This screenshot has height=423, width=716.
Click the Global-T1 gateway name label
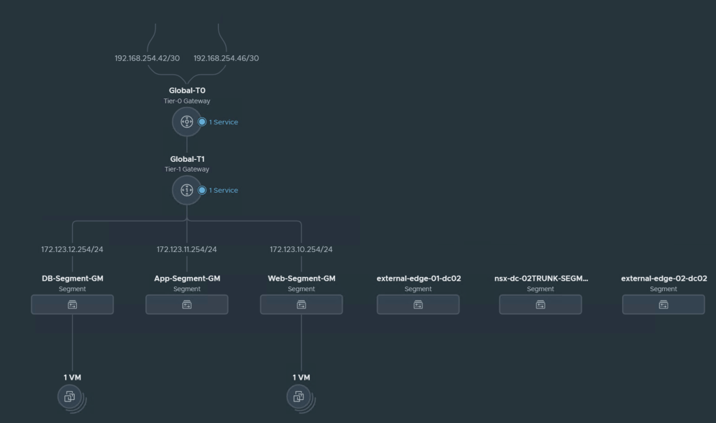(187, 159)
